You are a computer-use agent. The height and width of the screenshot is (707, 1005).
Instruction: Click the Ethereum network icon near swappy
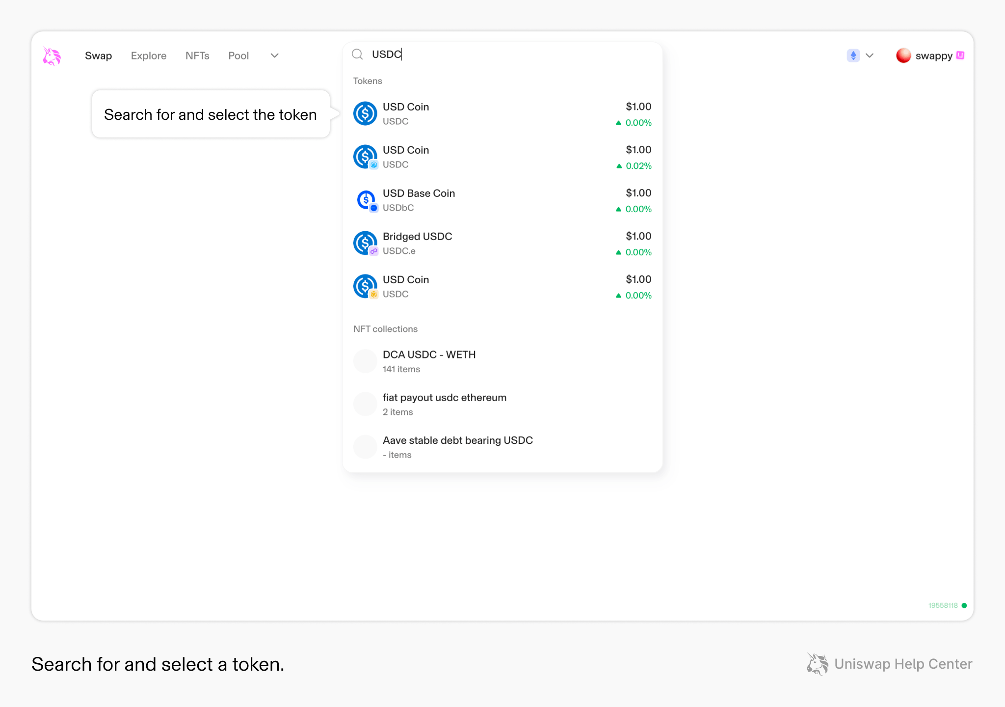[853, 55]
